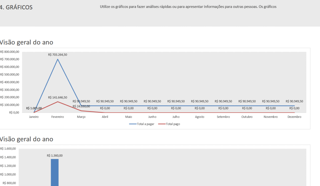Select the Dezembro axis label
The width and height of the screenshot is (320, 186).
(x=294, y=117)
